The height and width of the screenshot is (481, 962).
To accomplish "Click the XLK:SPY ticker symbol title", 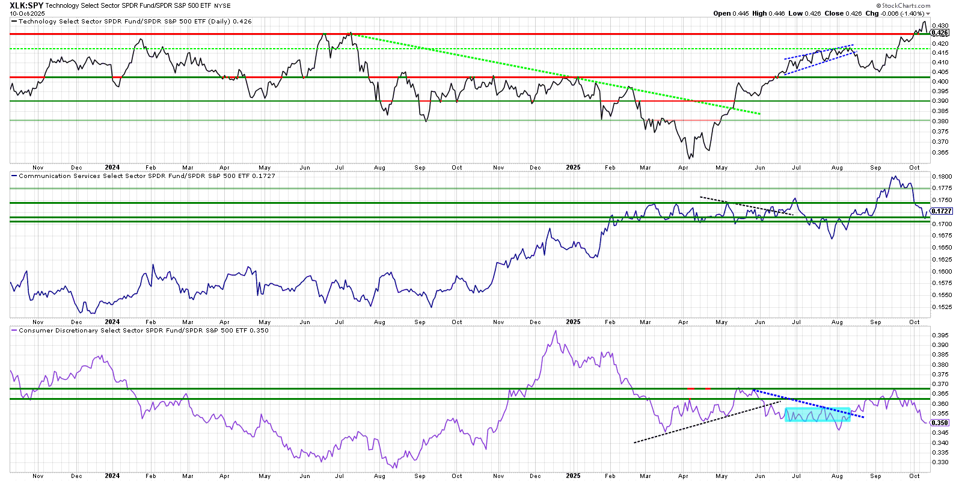I will point(26,5).
